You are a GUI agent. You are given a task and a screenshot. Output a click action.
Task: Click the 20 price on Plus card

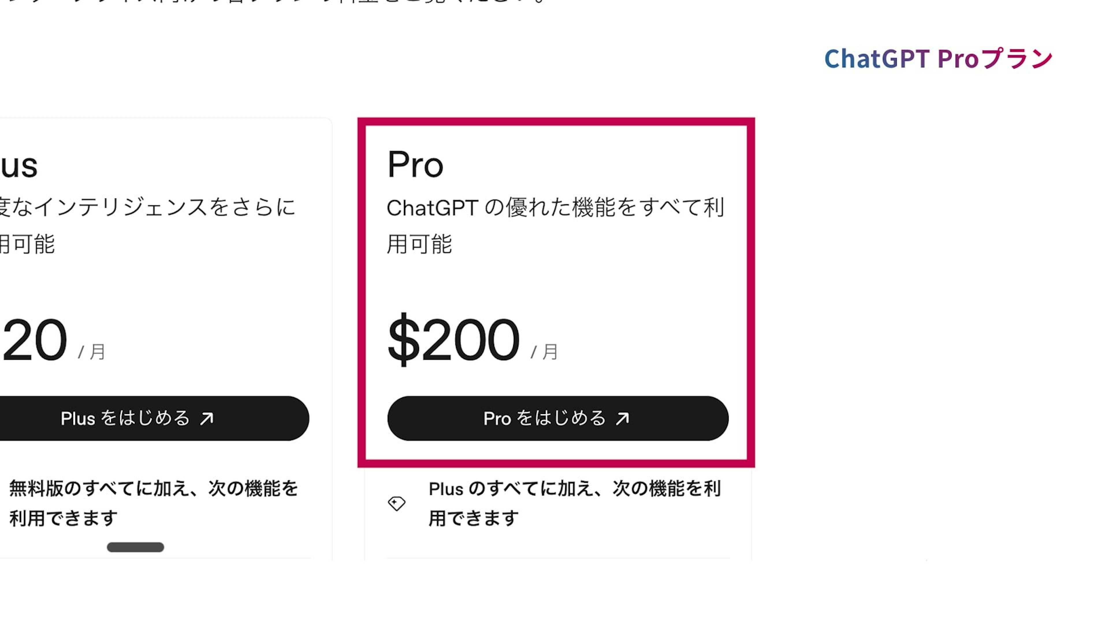pos(34,340)
